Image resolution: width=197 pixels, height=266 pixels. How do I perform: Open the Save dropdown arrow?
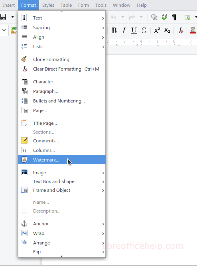[12, 17]
